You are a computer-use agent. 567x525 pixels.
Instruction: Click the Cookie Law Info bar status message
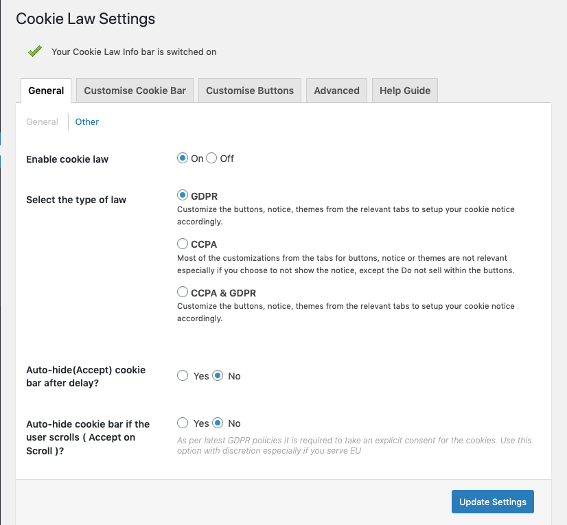[134, 51]
